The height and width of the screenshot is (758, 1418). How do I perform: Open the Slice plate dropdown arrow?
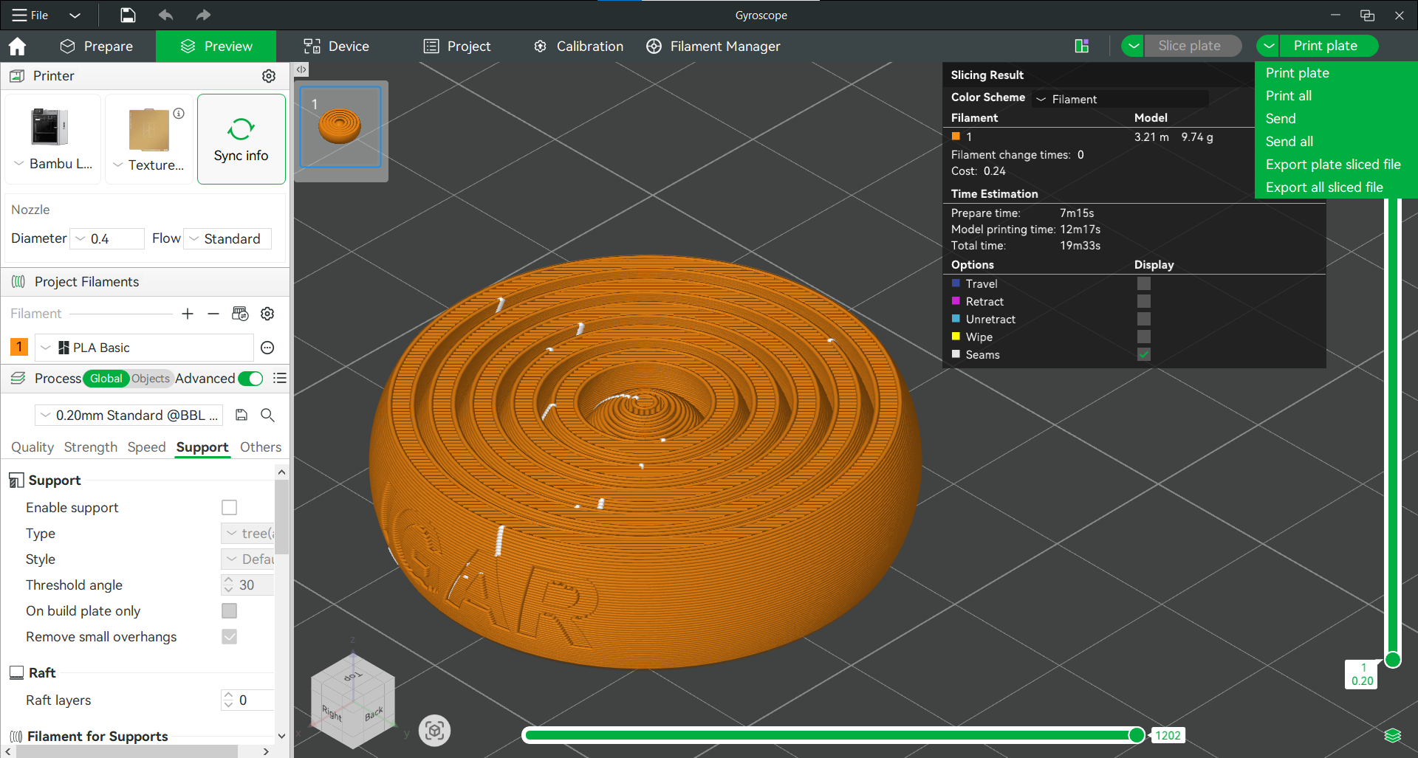pos(1133,46)
